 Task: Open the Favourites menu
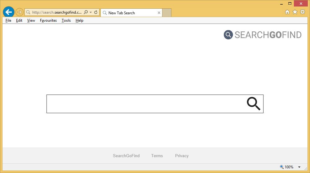pos(48,20)
